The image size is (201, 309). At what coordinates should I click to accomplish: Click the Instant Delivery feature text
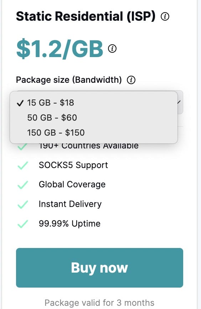(70, 204)
